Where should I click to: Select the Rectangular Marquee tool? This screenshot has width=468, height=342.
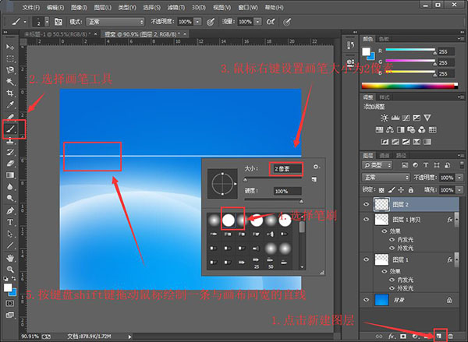pos(10,58)
